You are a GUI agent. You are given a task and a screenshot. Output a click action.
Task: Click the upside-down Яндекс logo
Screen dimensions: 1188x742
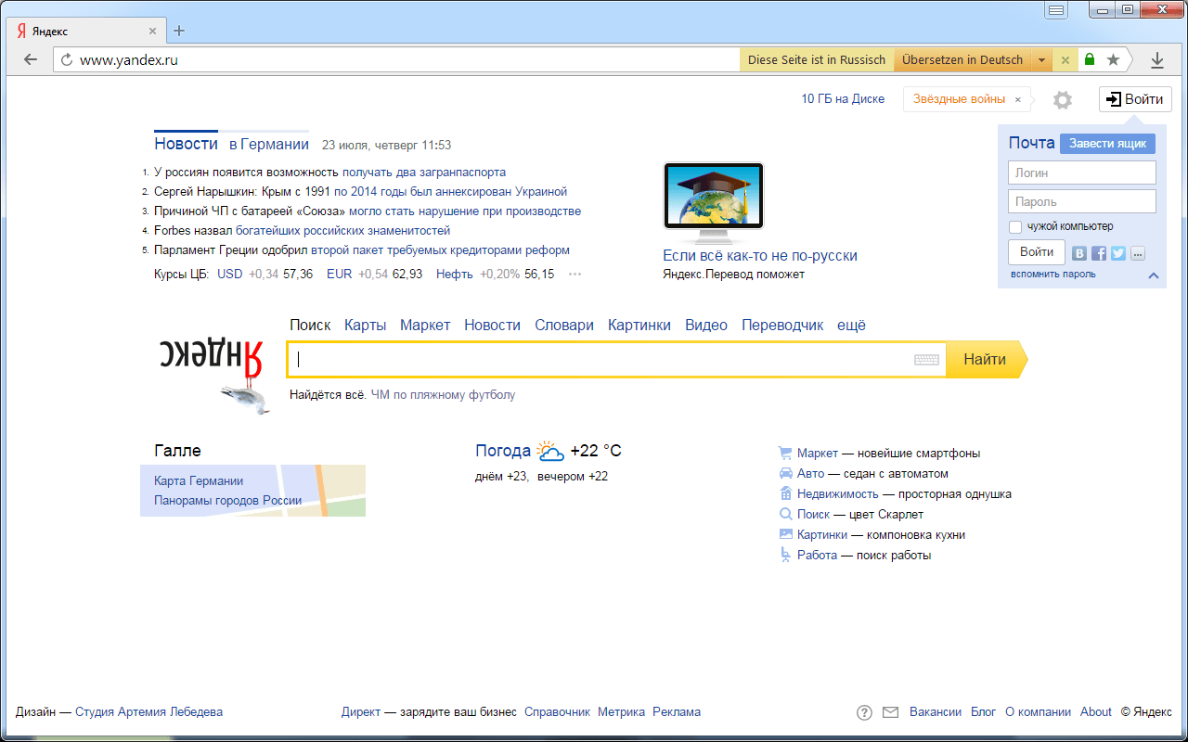click(211, 359)
